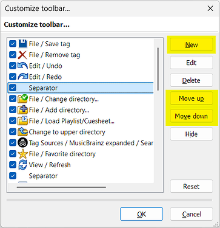Disable the File / Add directory checkbox
This screenshot has height=228, width=220.
coord(13,109)
